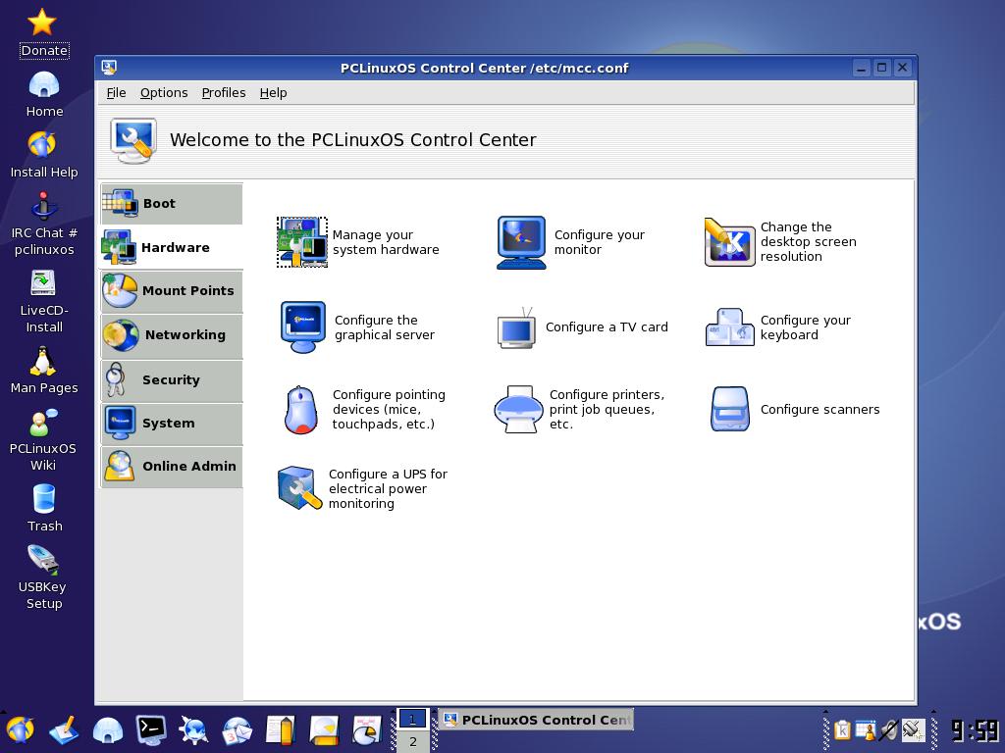Image resolution: width=1005 pixels, height=753 pixels.
Task: Open Configure your keyboard
Action: 778,327
